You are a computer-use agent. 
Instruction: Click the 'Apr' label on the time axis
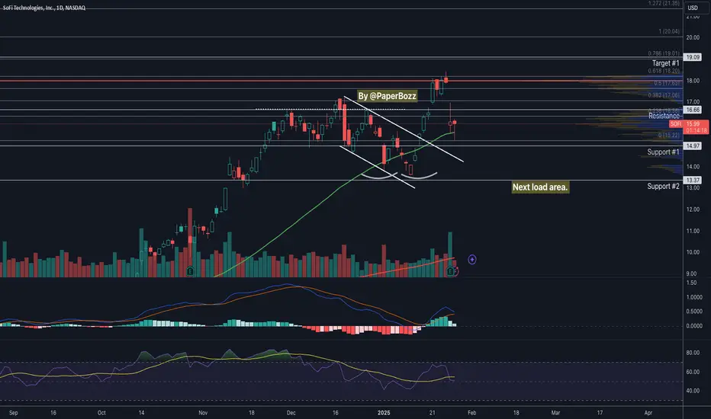[x=648, y=413]
